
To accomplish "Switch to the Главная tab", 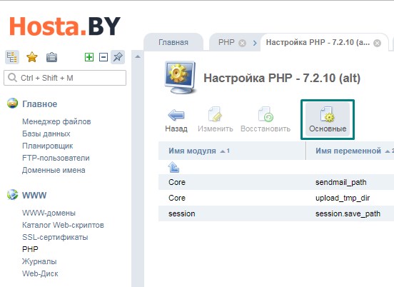I will (x=173, y=42).
